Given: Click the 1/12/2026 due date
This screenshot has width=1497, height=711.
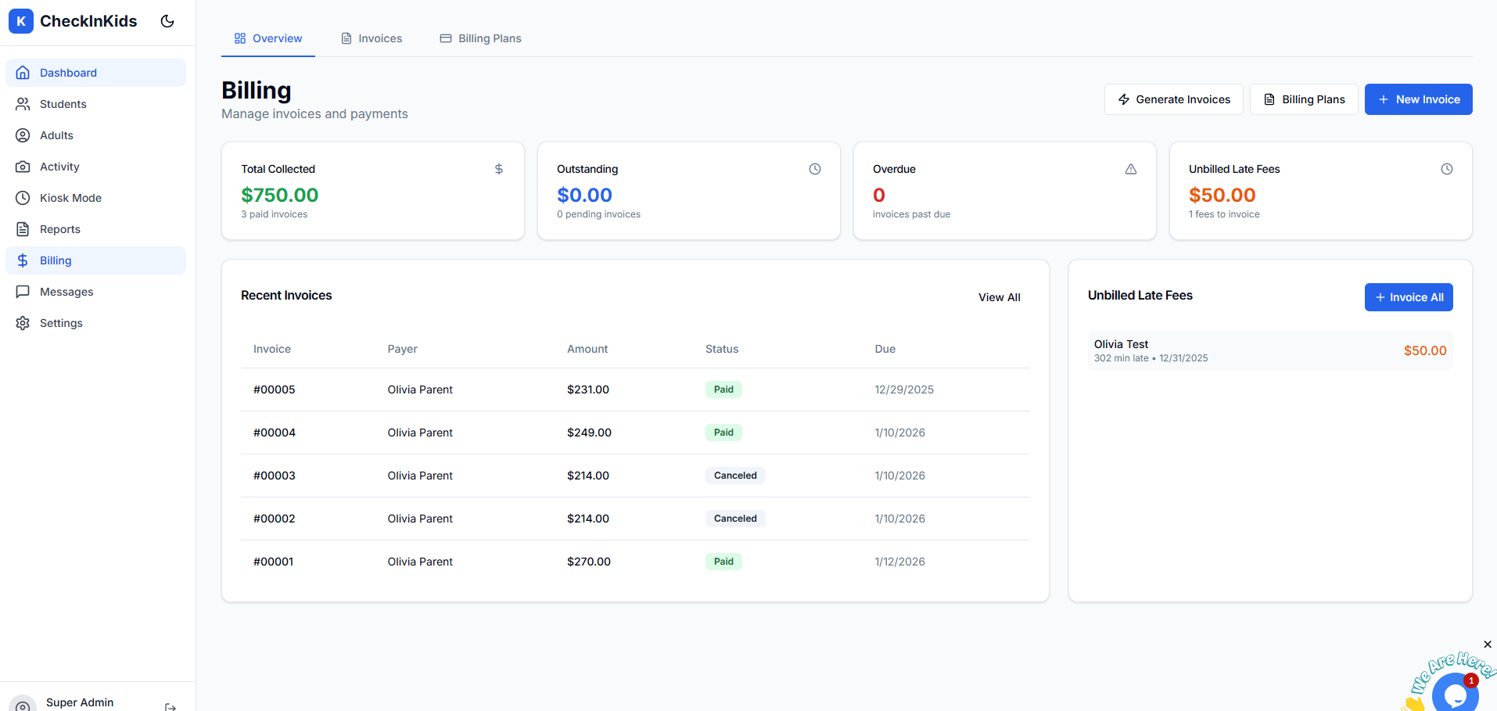Looking at the screenshot, I should (x=900, y=562).
